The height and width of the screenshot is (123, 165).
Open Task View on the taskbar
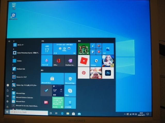click(56, 113)
